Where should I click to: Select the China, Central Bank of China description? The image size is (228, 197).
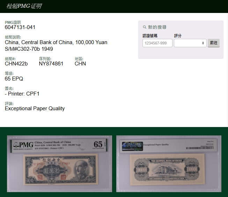click(56, 42)
